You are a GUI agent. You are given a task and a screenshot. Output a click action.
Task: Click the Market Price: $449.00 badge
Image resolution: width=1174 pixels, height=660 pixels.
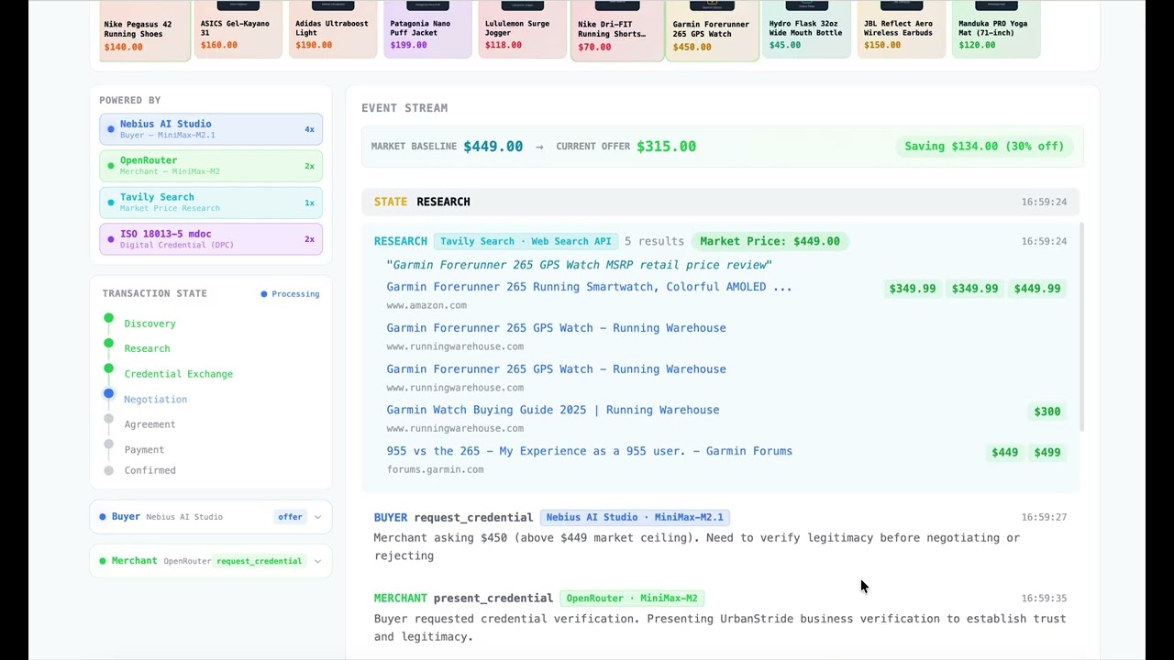tap(770, 241)
